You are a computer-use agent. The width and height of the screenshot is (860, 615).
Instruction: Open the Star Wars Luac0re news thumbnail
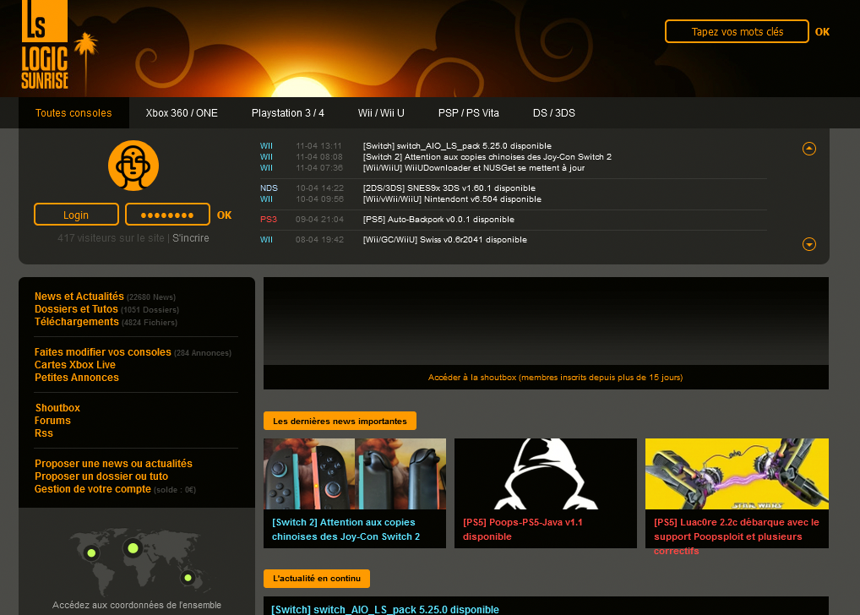[737, 473]
